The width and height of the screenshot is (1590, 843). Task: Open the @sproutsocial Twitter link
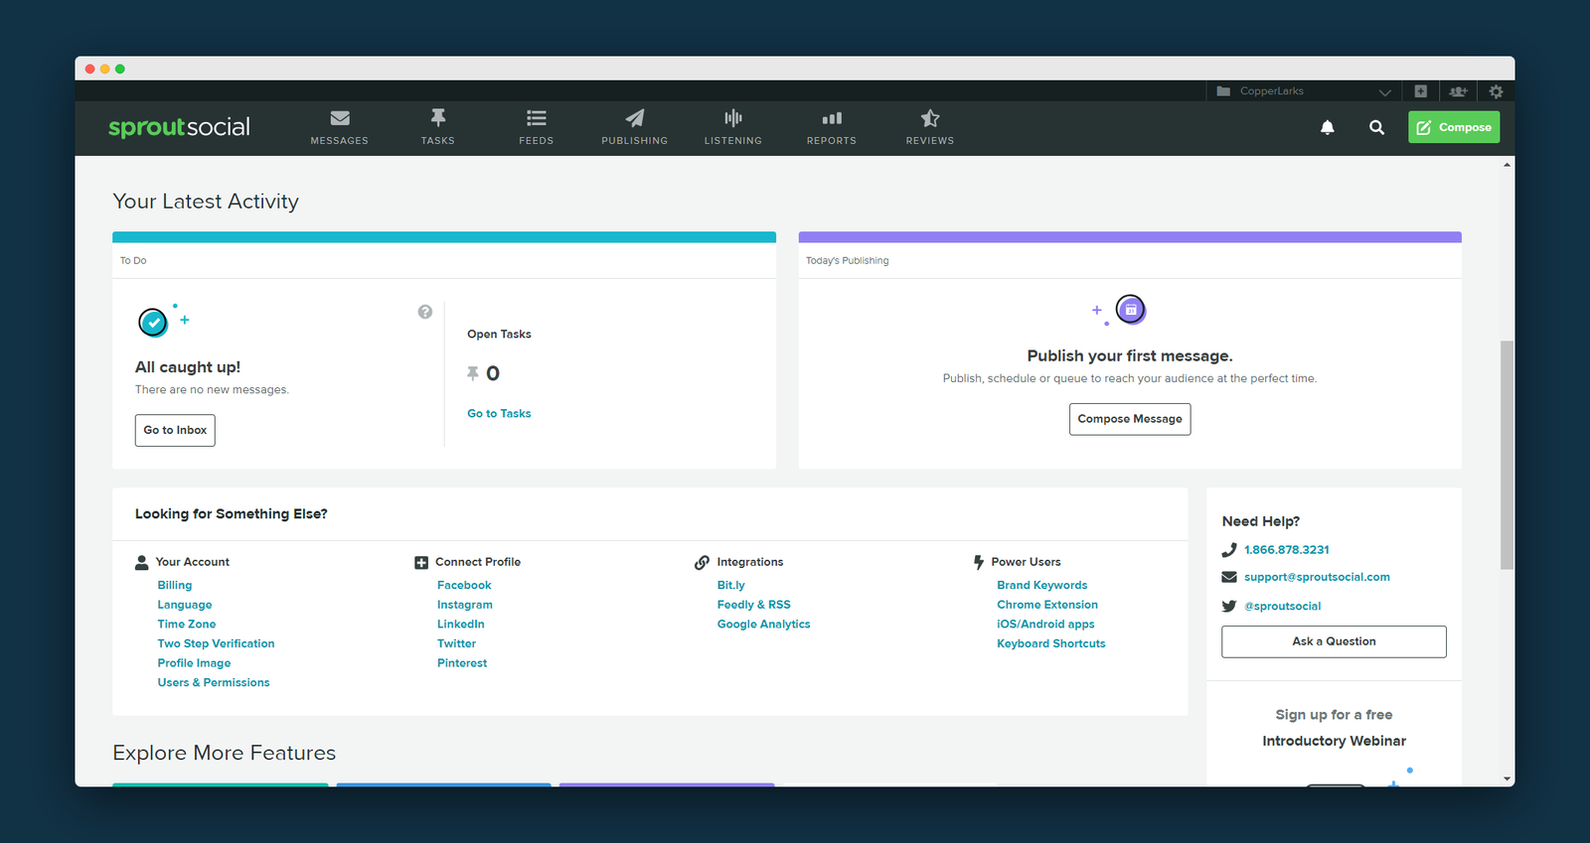click(x=1283, y=606)
